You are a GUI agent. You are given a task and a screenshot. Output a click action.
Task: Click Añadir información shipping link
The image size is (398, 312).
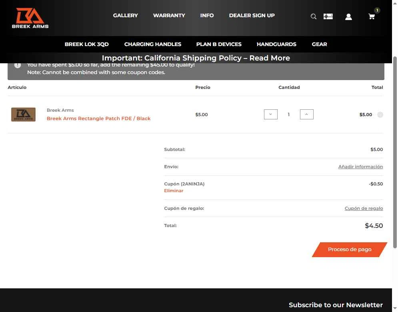360,167
